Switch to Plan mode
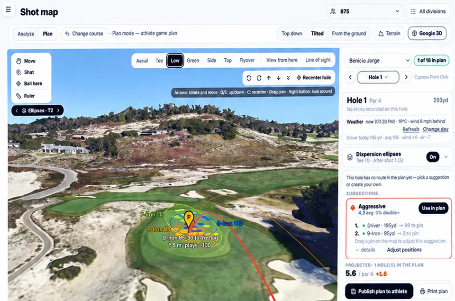Image resolution: width=455 pixels, height=301 pixels. click(47, 34)
